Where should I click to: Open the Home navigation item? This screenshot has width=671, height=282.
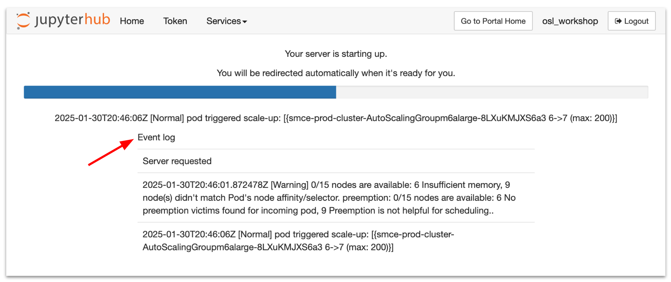pyautogui.click(x=132, y=21)
